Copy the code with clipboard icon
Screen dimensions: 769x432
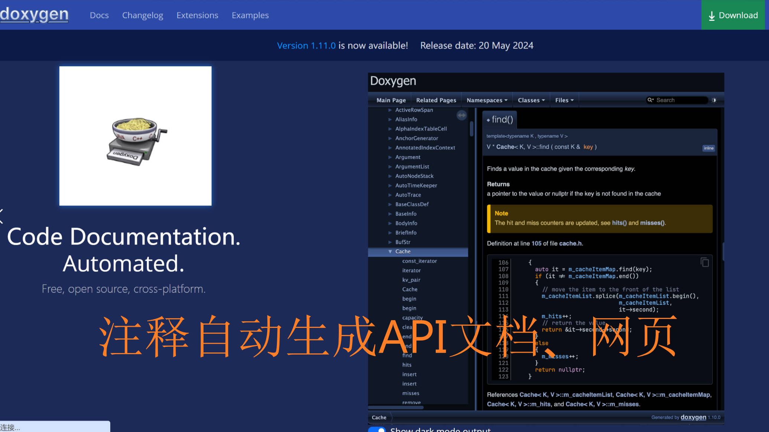[x=704, y=262]
